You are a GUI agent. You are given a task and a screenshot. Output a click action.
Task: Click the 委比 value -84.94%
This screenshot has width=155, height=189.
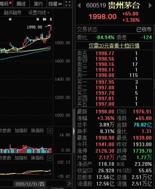105,38
